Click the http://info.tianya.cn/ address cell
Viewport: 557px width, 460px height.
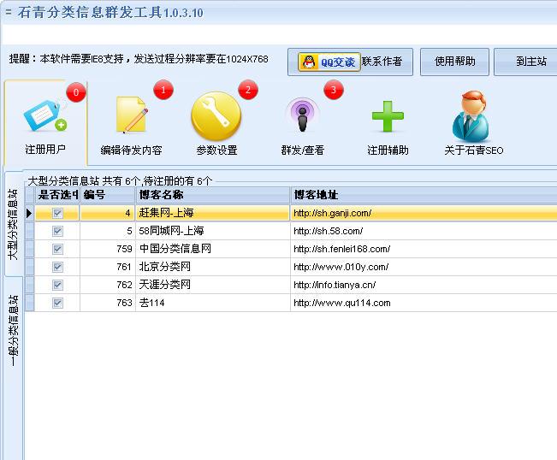pyautogui.click(x=424, y=285)
